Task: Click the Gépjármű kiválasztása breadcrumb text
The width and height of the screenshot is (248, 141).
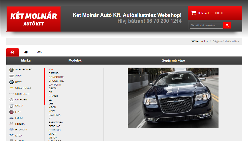Action: point(226,41)
